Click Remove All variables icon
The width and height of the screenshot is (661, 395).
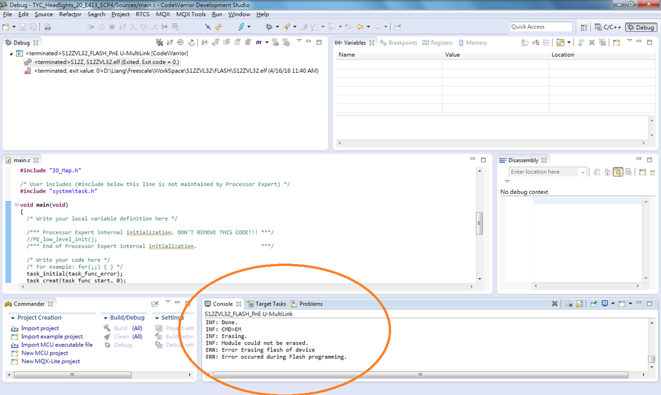[x=602, y=42]
